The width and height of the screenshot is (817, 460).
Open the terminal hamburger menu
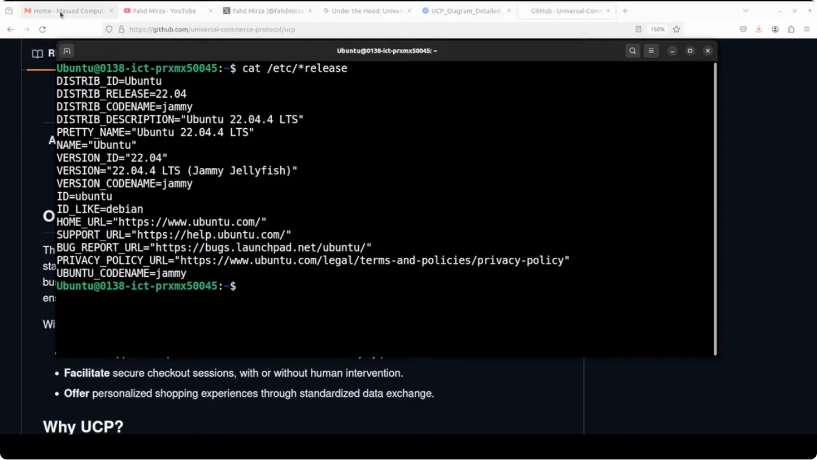point(651,51)
